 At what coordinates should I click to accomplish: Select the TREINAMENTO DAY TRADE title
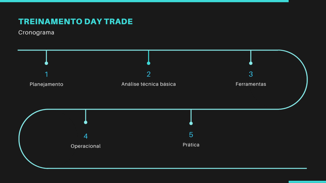pos(75,22)
